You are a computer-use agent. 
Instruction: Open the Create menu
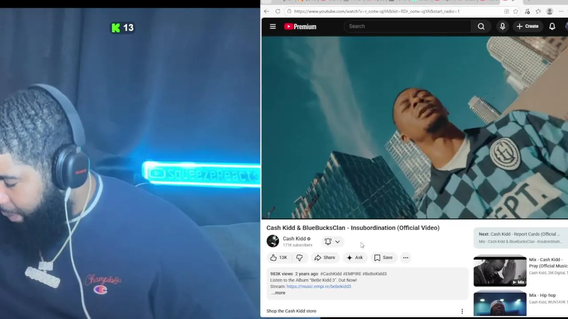pyautogui.click(x=528, y=27)
